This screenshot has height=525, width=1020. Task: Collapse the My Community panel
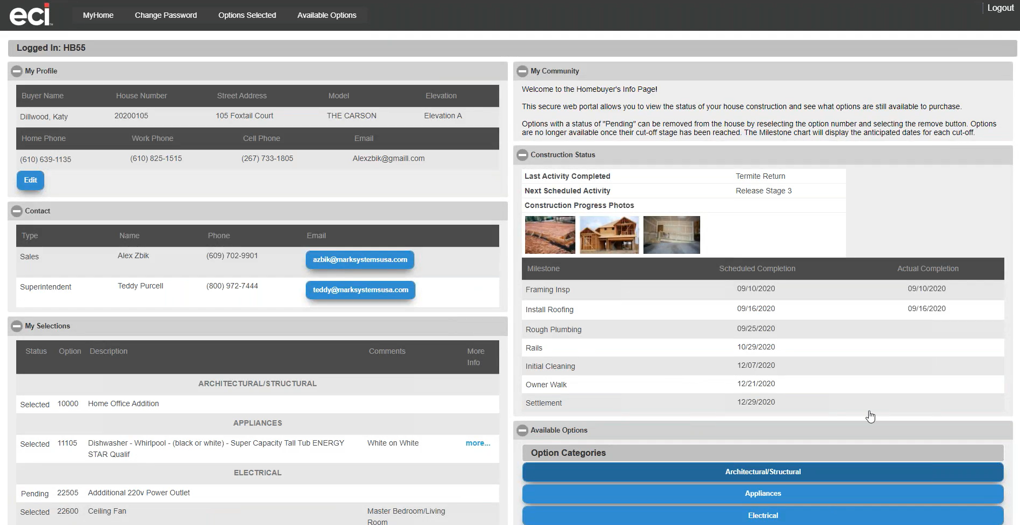pyautogui.click(x=522, y=71)
